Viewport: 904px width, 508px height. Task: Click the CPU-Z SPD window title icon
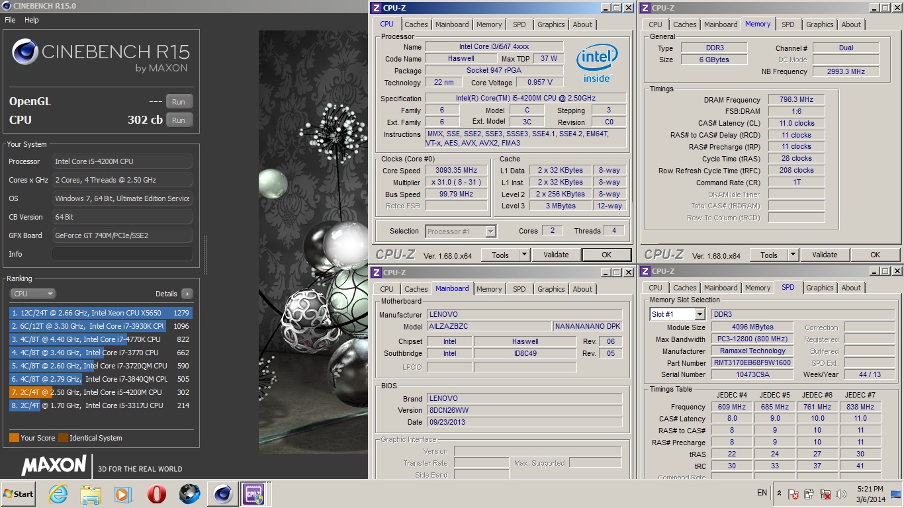coord(645,271)
